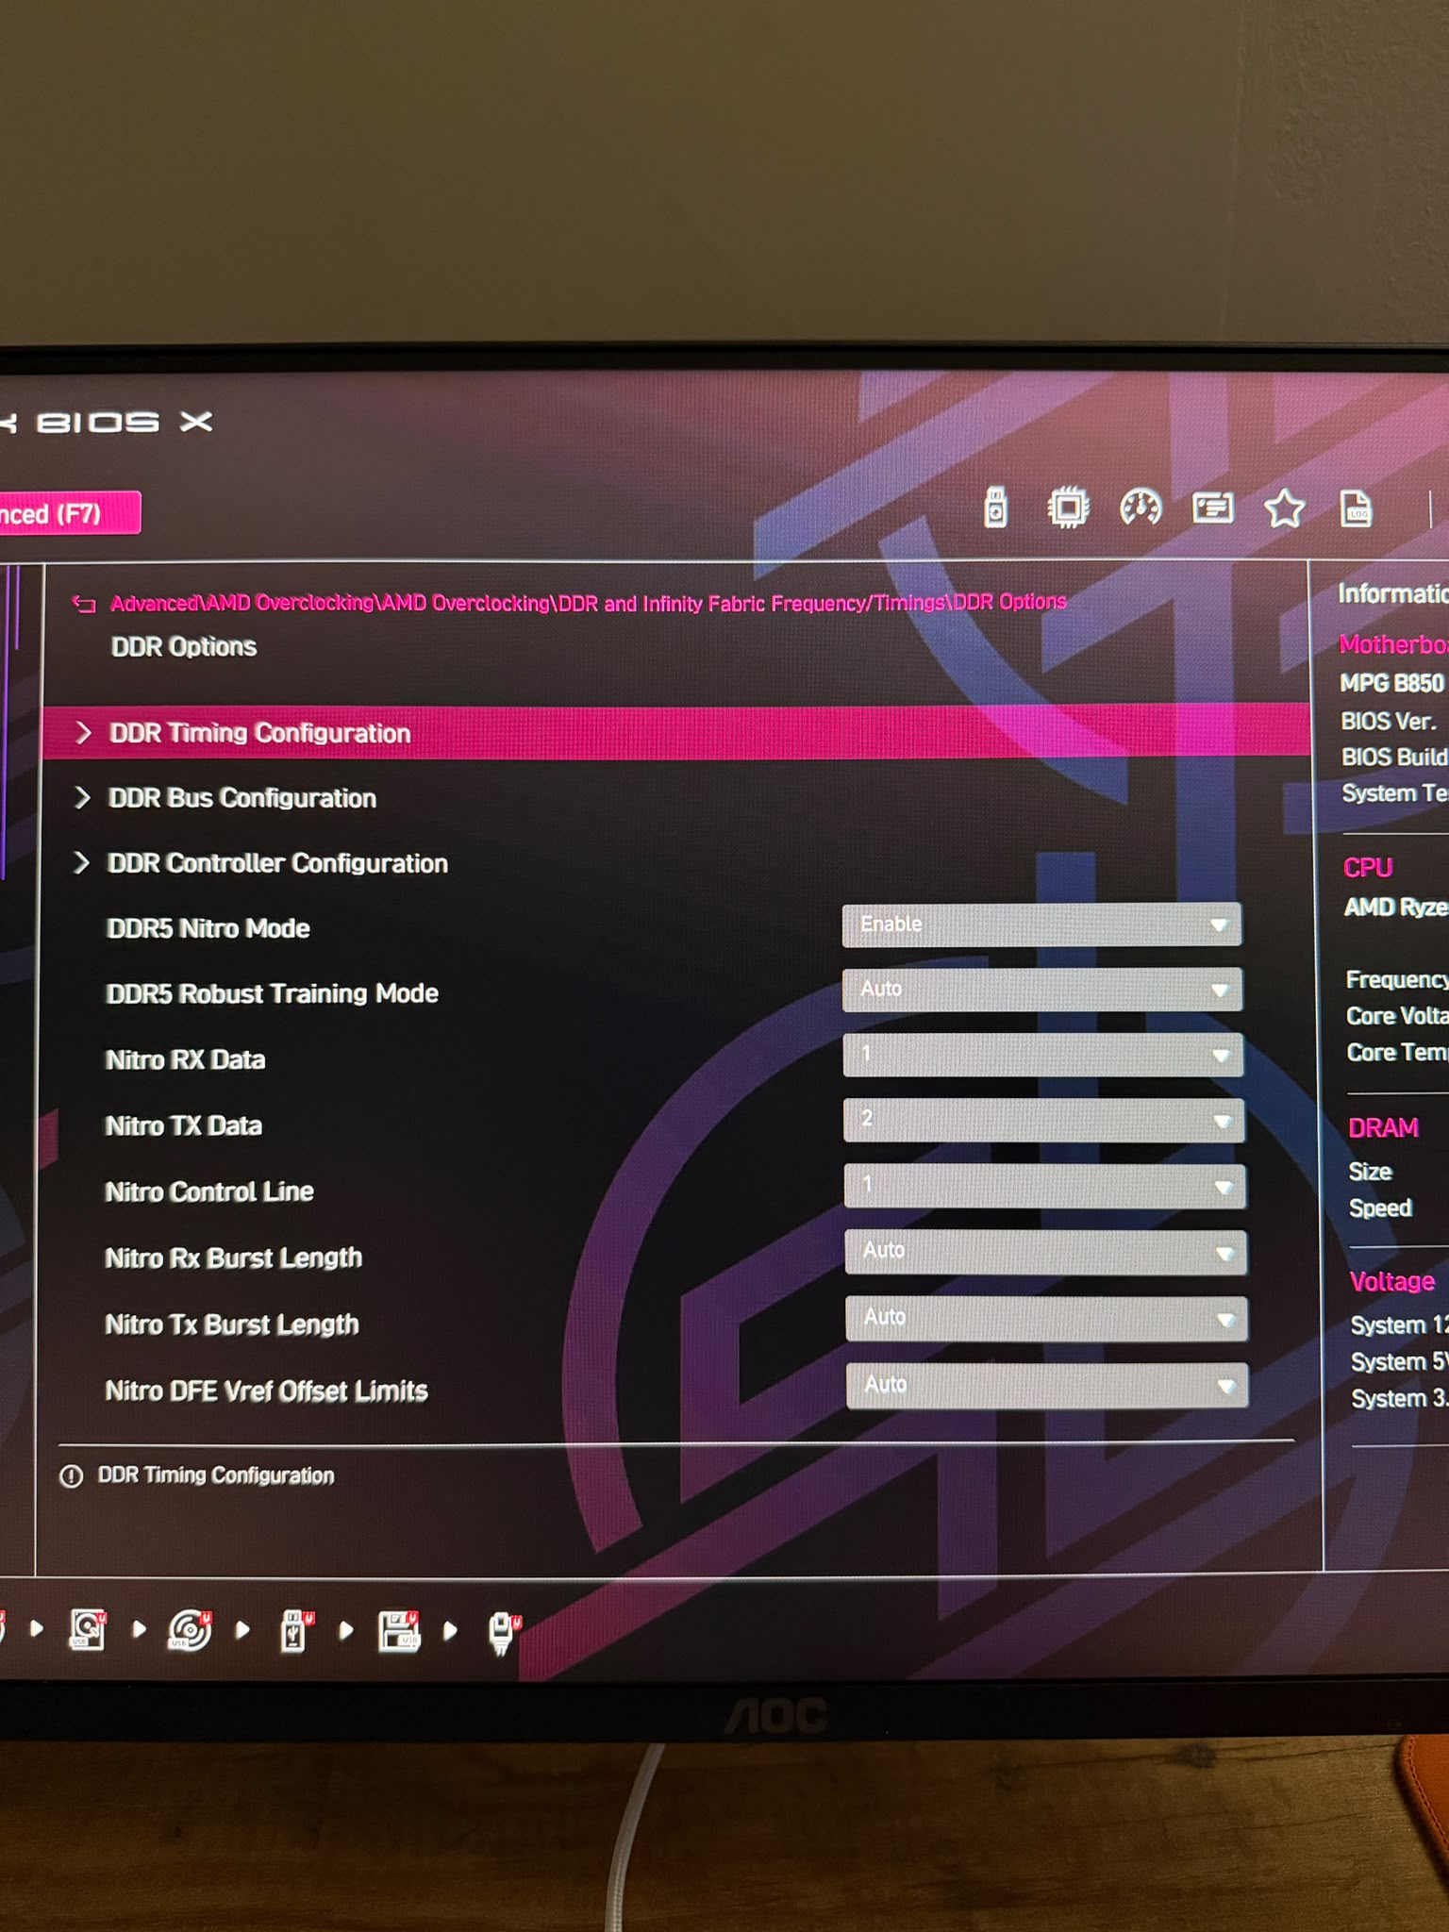Image resolution: width=1449 pixels, height=1932 pixels.
Task: Open the DDR5 Nitro Mode dropdown
Action: [x=1041, y=924]
